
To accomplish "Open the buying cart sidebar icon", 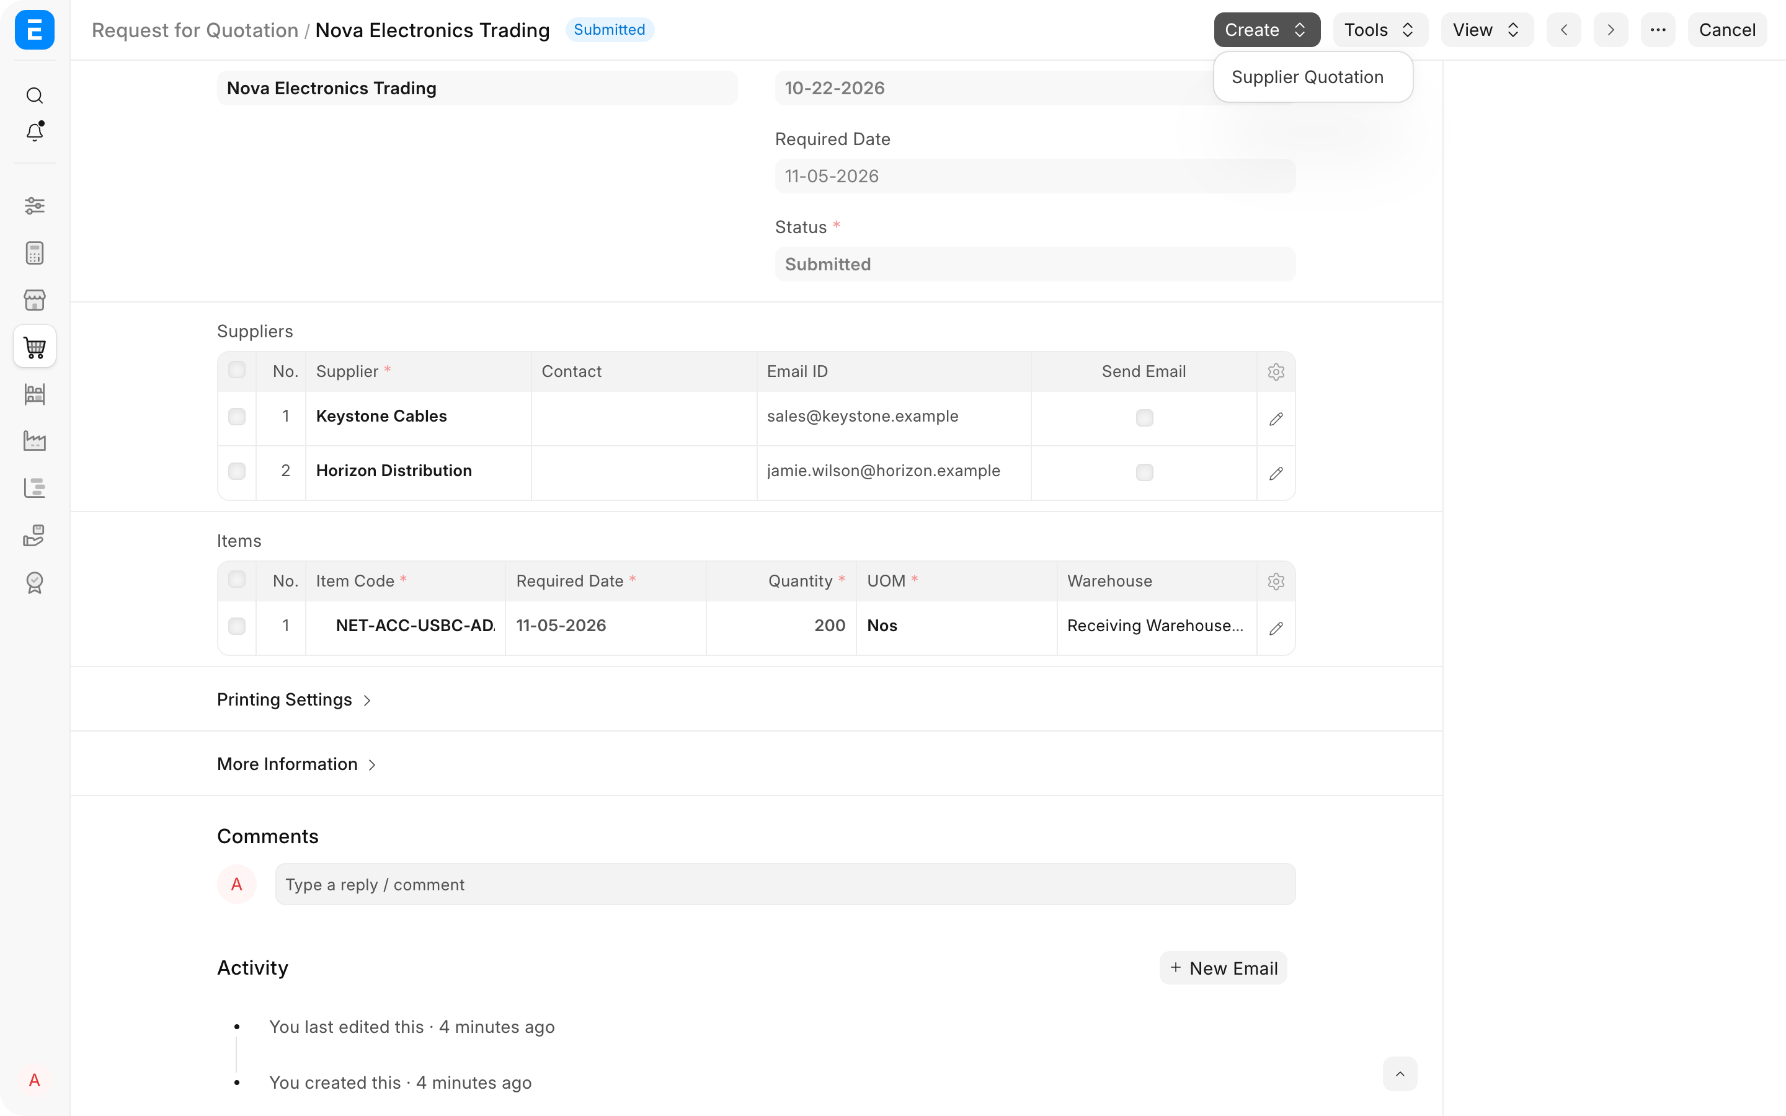I will tap(35, 347).
